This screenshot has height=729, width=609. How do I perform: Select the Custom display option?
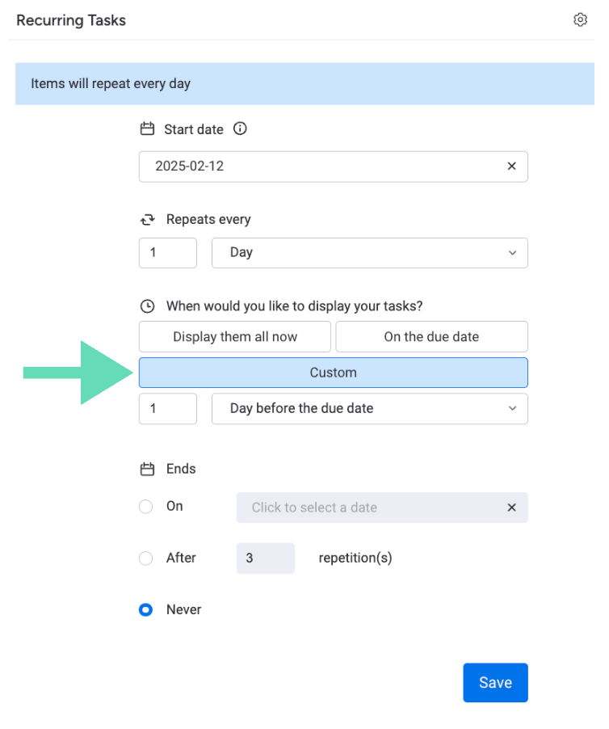pos(333,373)
